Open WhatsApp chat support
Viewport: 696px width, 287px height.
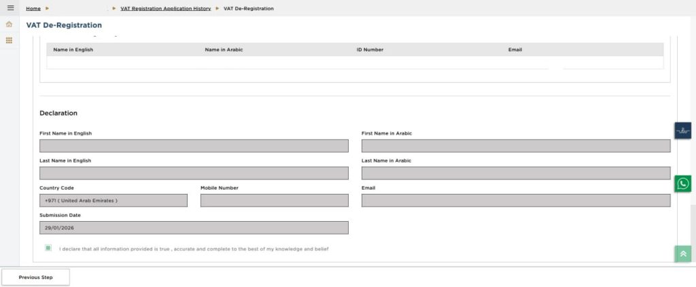click(x=682, y=184)
